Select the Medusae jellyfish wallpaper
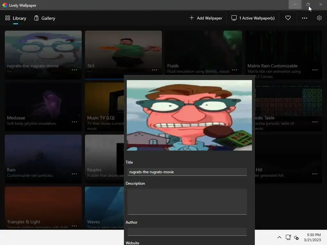327x245 pixels. pos(43,107)
